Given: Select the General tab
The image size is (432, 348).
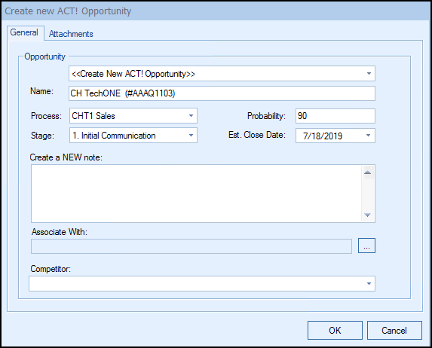Looking at the screenshot, I should point(24,32).
